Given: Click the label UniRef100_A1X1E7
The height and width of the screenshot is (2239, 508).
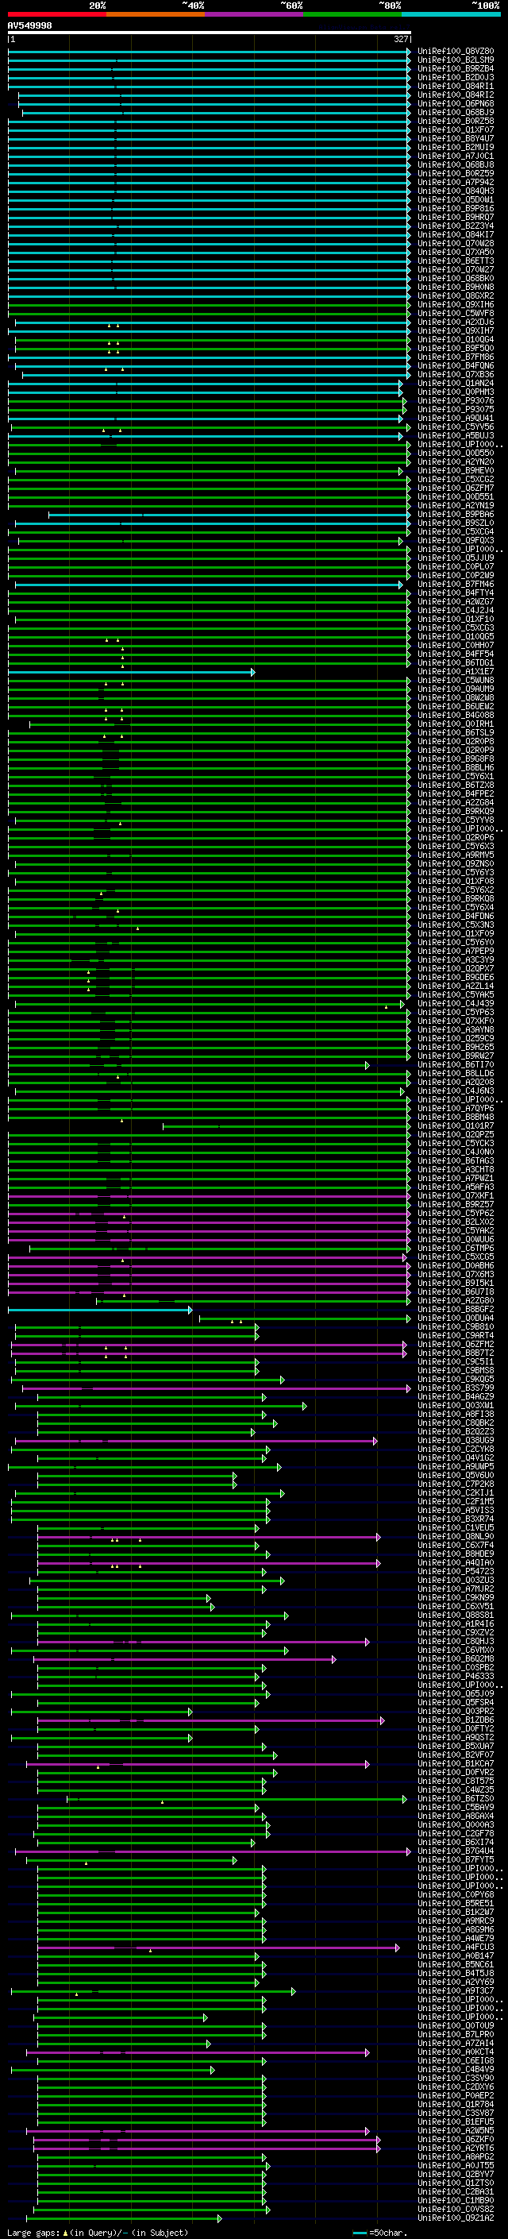Looking at the screenshot, I should point(456,671).
